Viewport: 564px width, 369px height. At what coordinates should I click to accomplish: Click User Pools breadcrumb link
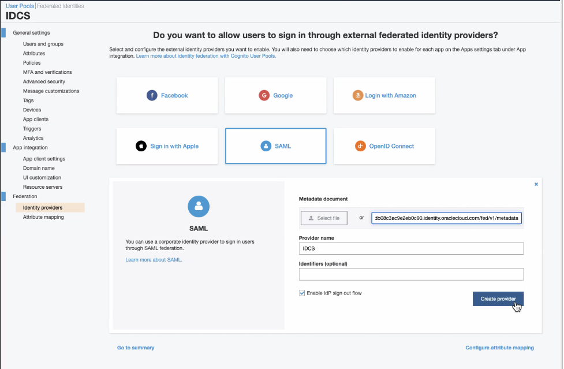click(x=20, y=6)
